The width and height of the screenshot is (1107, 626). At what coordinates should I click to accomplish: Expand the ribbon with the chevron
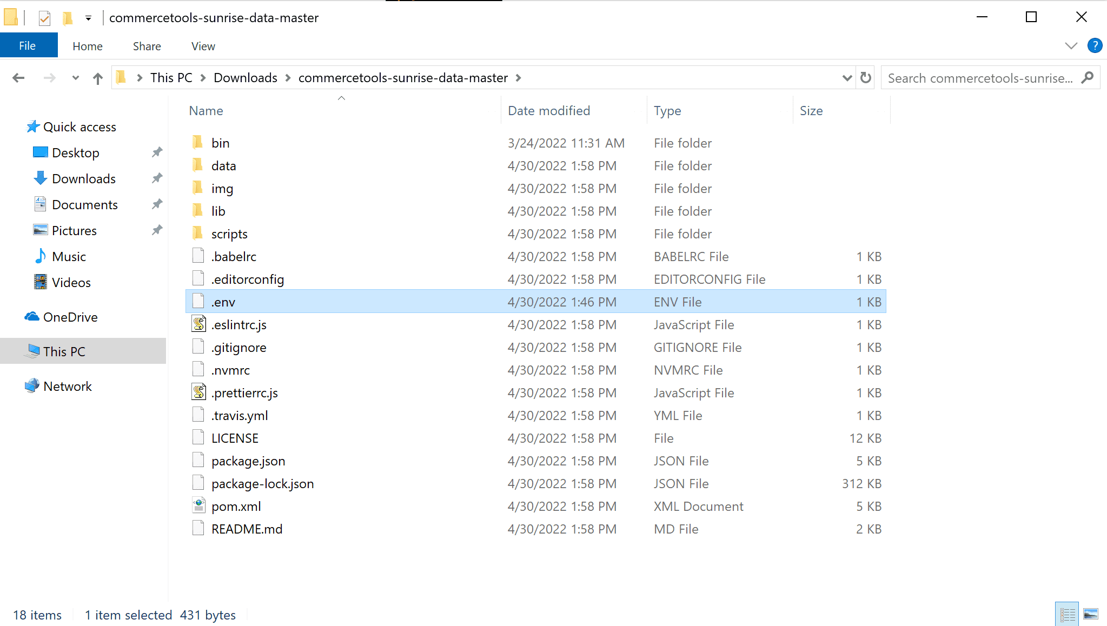coord(1071,46)
